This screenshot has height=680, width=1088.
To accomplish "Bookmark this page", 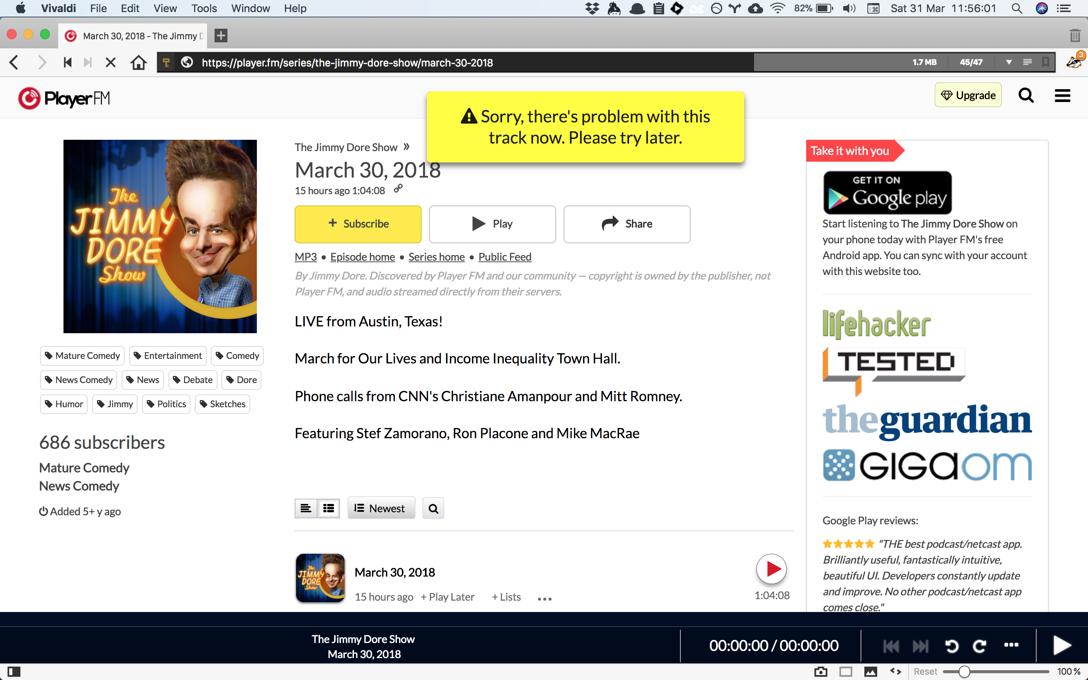I will [1046, 62].
